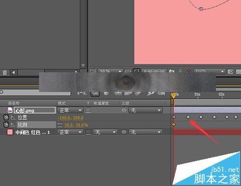This screenshot has height=186, width=241.
Task: Select the lavender 心形.png layer bar
Action: click(207, 110)
